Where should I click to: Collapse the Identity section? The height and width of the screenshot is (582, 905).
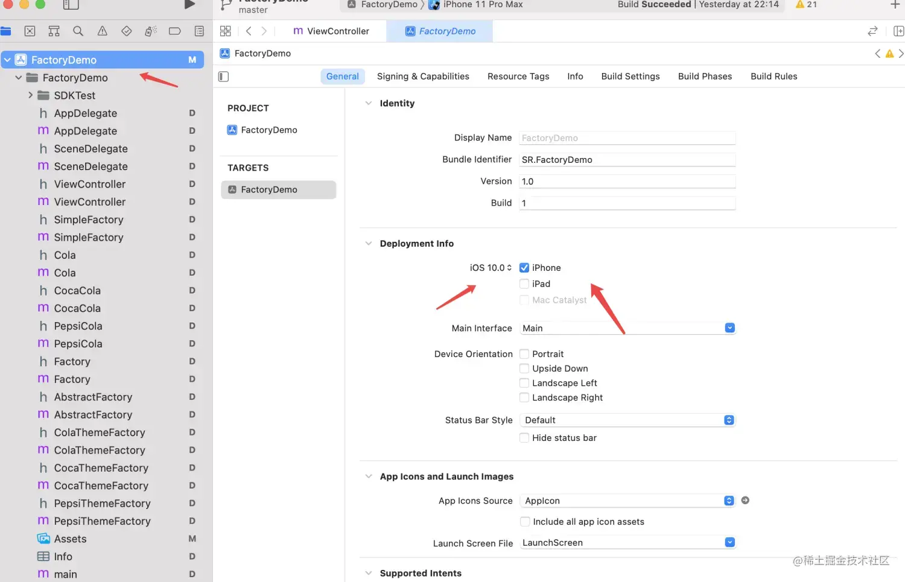[x=369, y=103]
